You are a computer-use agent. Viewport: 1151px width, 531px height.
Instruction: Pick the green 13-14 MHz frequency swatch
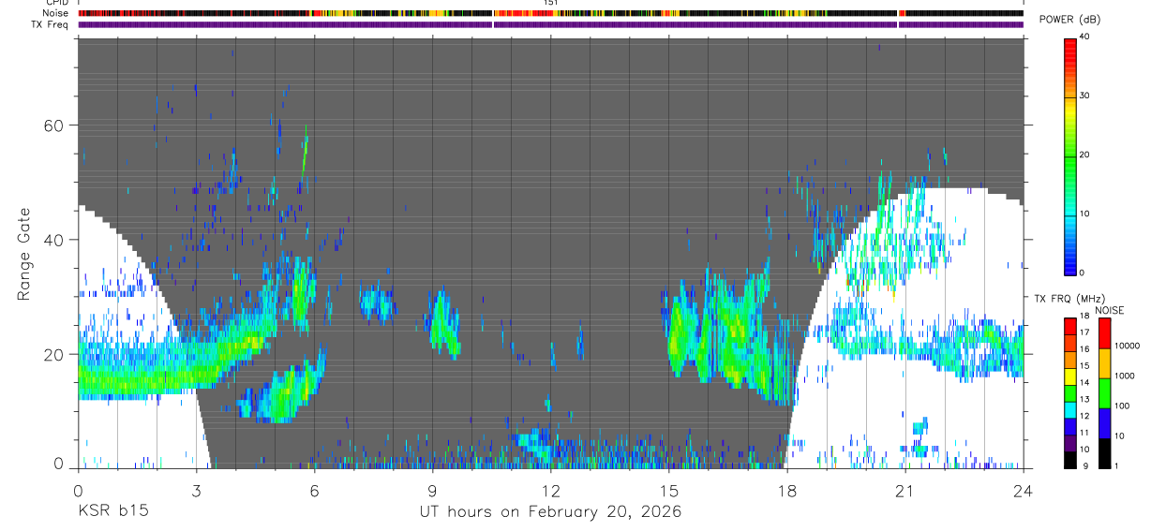point(1069,393)
